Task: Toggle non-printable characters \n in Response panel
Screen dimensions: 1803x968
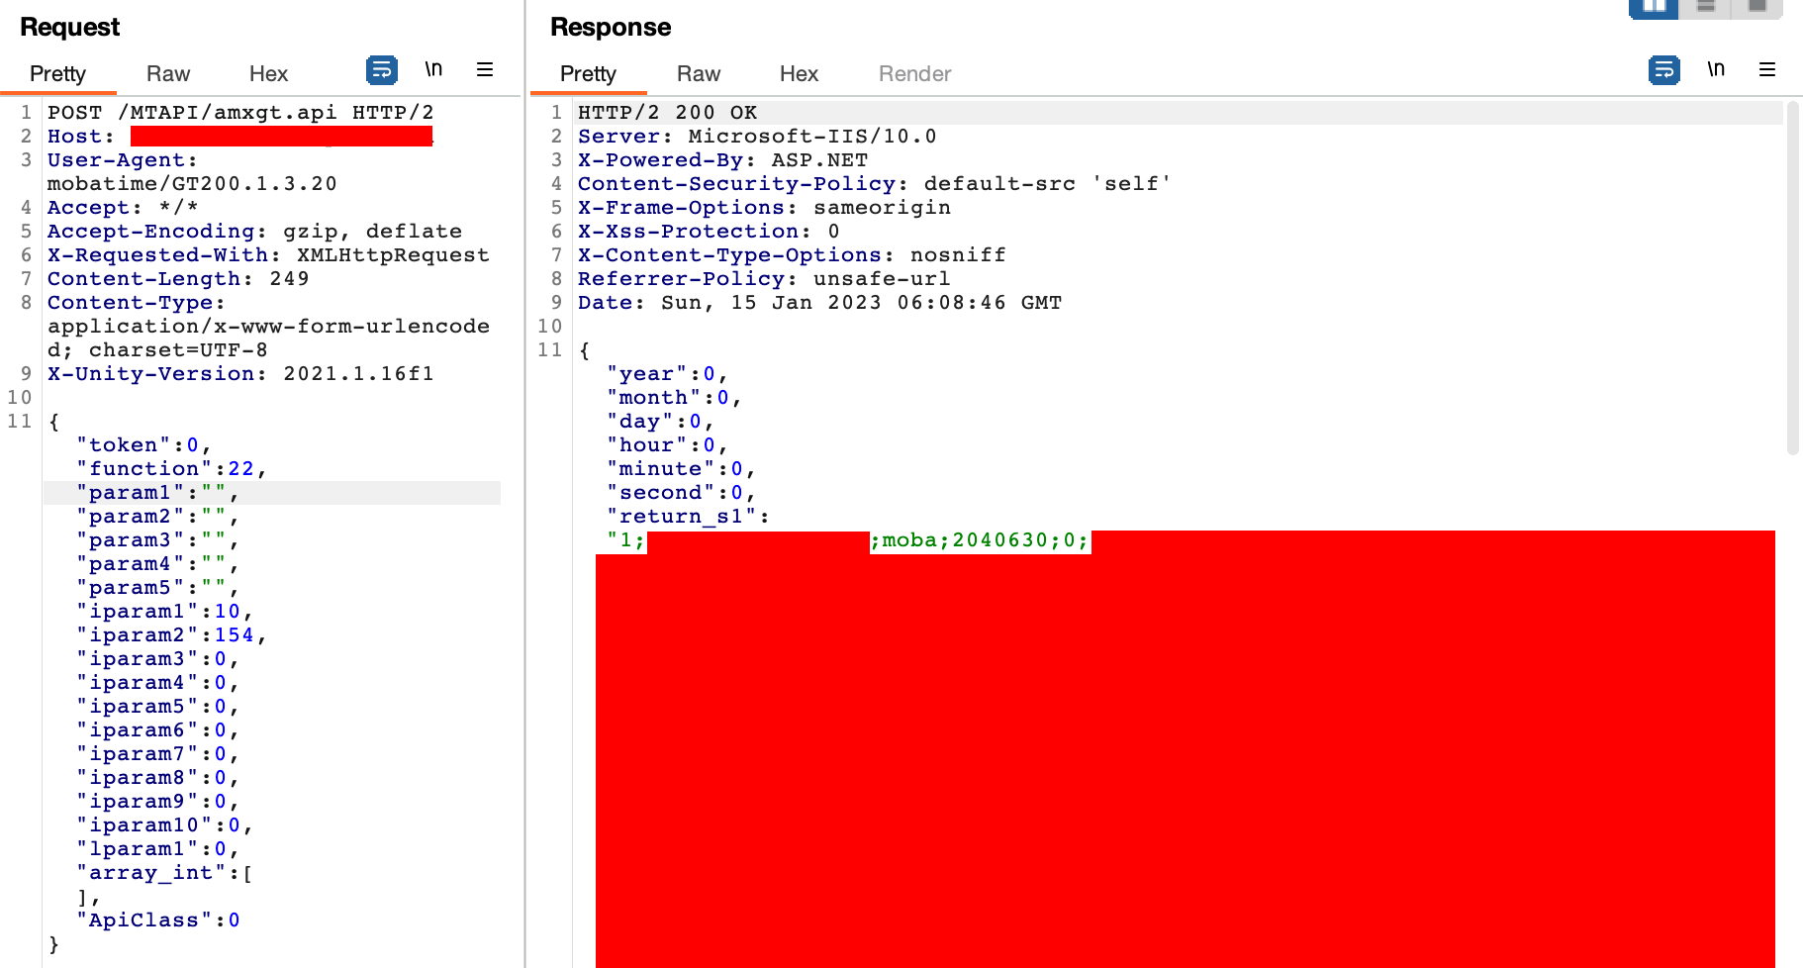Action: (1716, 69)
